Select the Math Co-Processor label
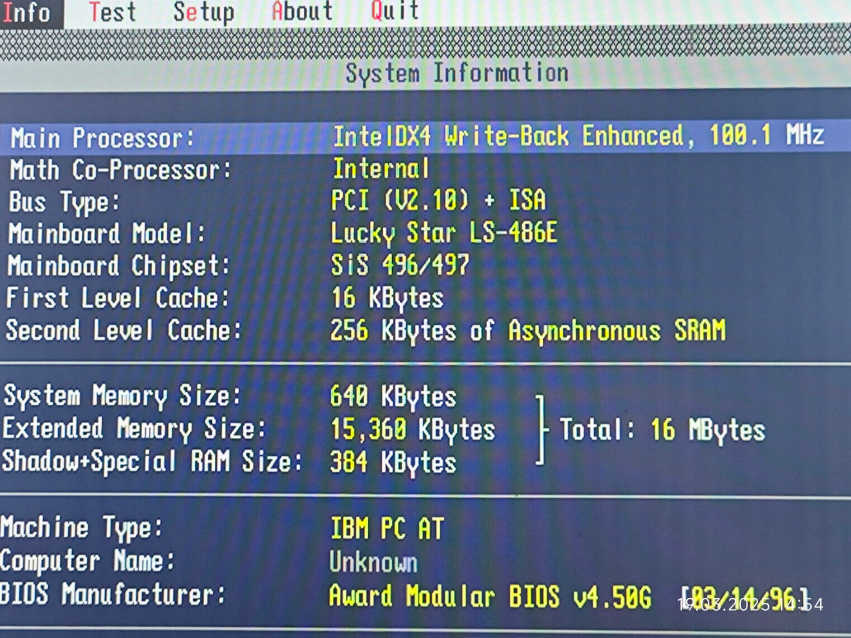This screenshot has width=851, height=638. pyautogui.click(x=120, y=171)
